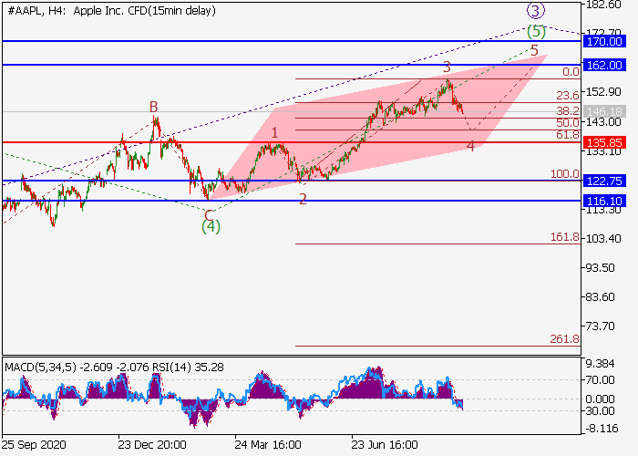This screenshot has height=456, width=638.
Task: Click the Fibonacci 100.0 level label
Action: pyautogui.click(x=565, y=174)
